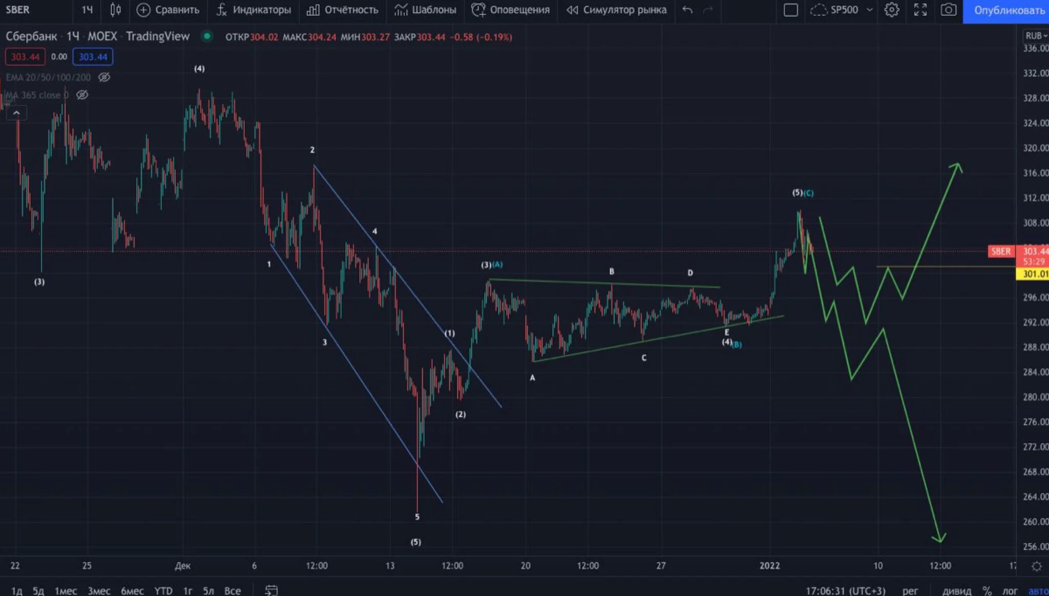The height and width of the screenshot is (596, 1049).
Task: Select the 1мес date range
Action: (x=66, y=590)
